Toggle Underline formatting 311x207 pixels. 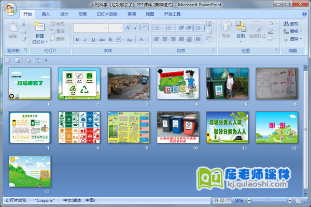pyautogui.click(x=93, y=40)
